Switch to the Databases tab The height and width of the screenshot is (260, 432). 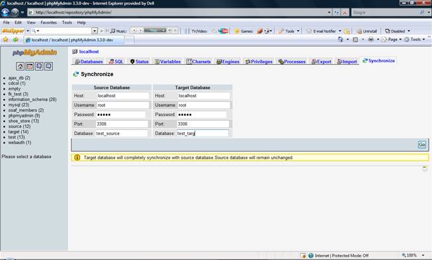(89, 61)
